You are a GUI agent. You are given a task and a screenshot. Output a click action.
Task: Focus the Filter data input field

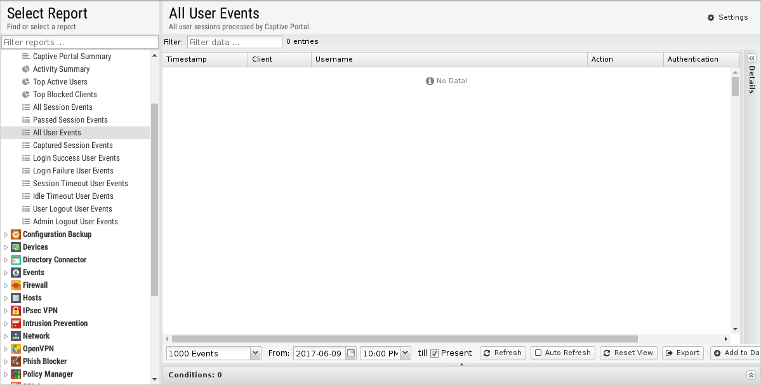coord(234,42)
